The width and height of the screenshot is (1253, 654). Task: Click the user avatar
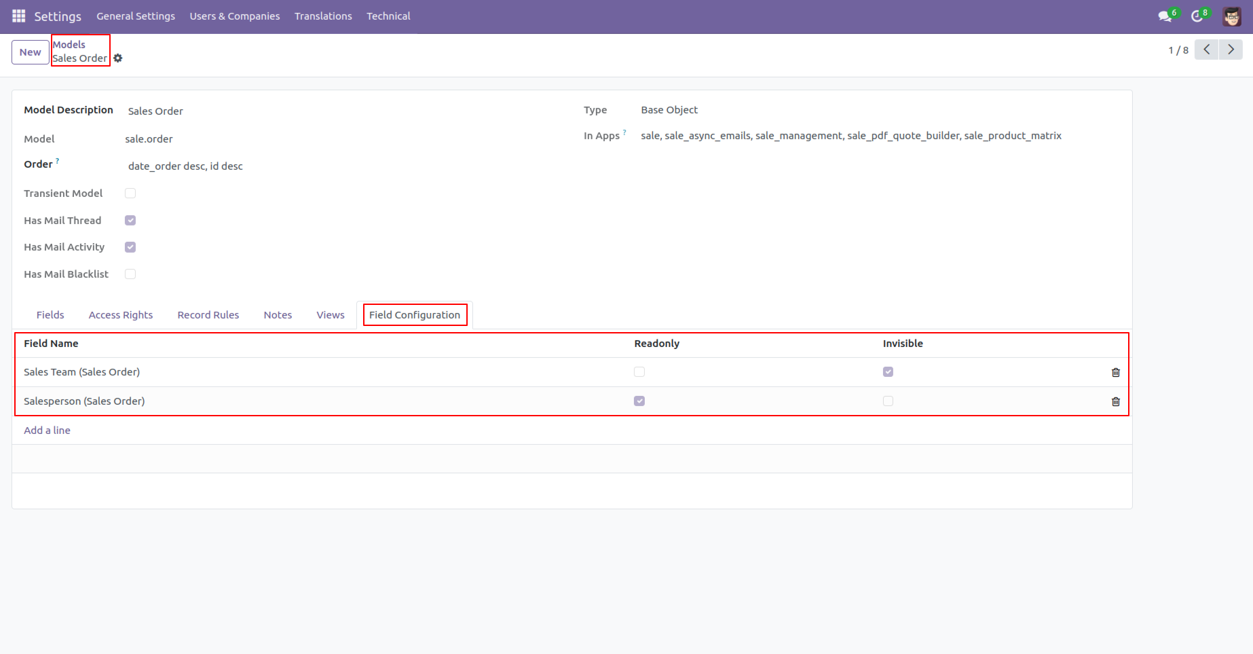tap(1232, 16)
